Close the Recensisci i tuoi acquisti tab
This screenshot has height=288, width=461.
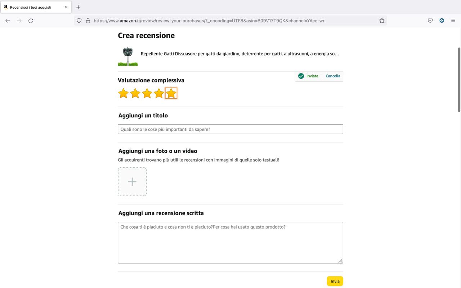click(x=66, y=7)
